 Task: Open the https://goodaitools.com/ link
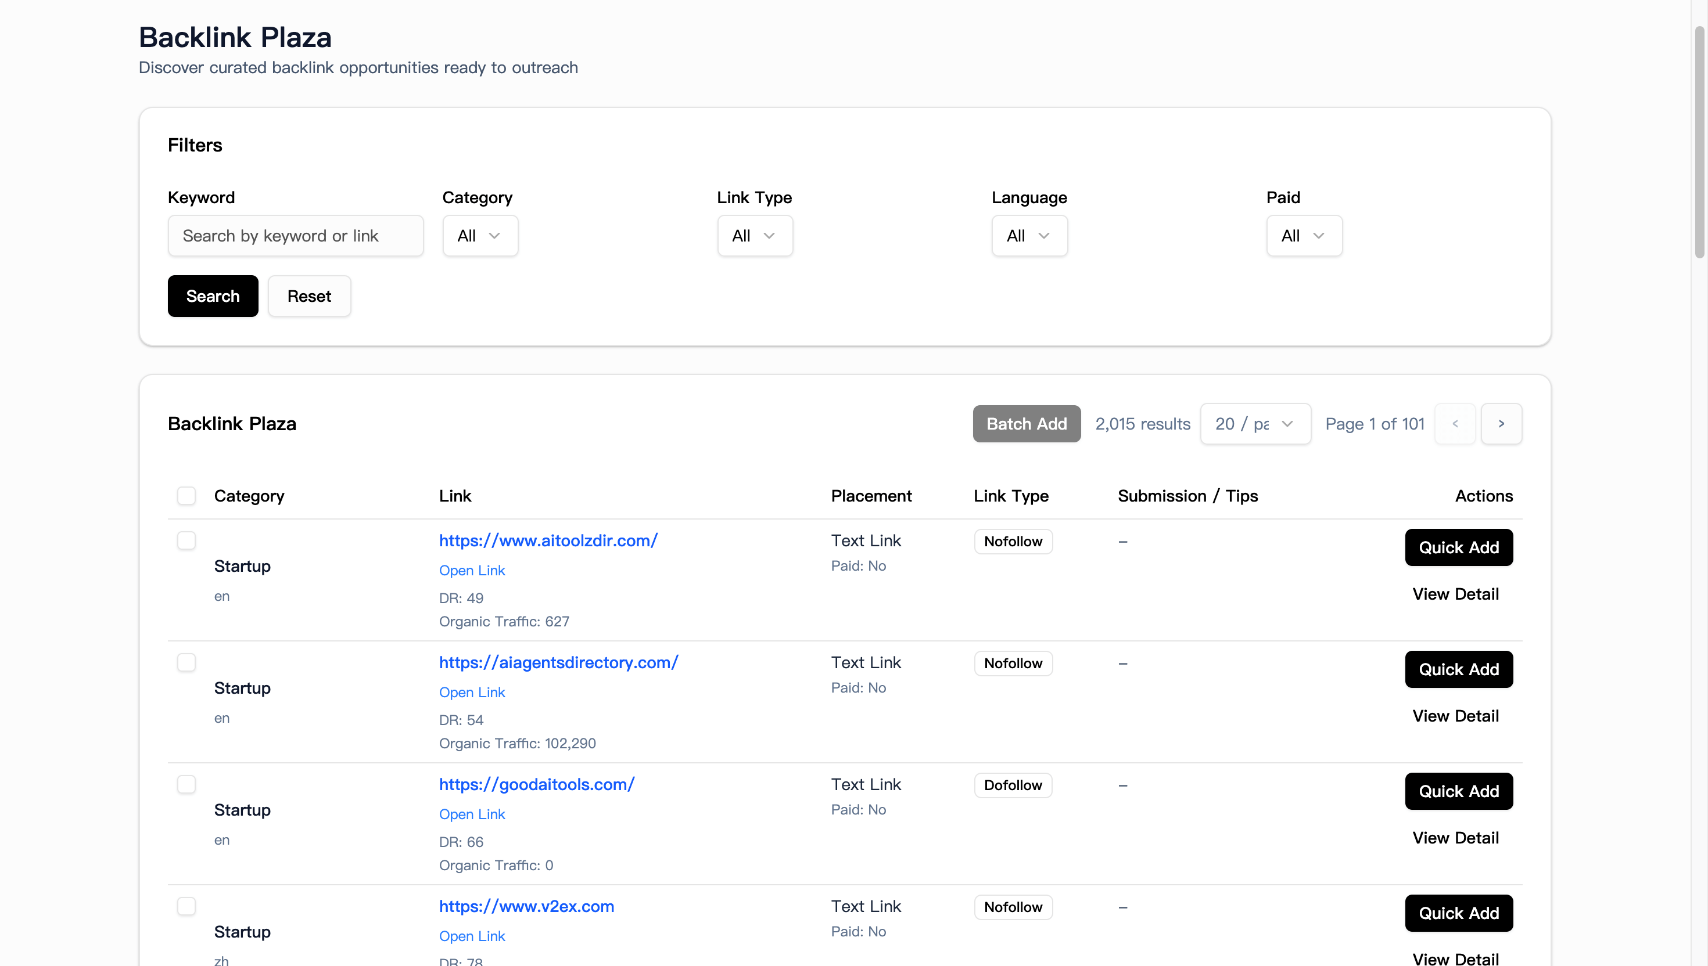coord(537,784)
